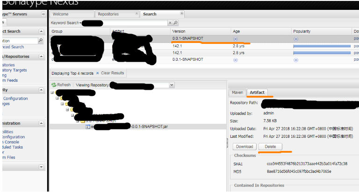This screenshot has width=359, height=192.
Task: Run the keyword search magnifier icon
Action: (x=176, y=22)
